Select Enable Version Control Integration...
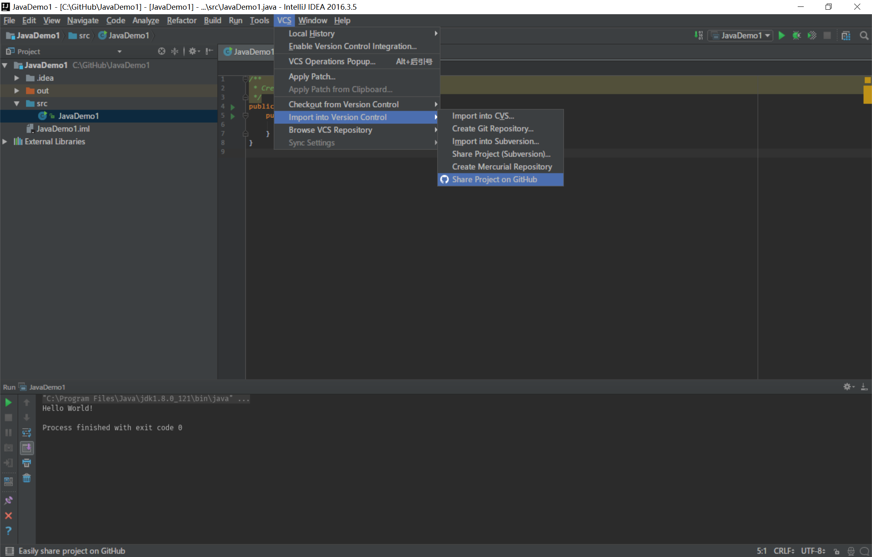Image resolution: width=872 pixels, height=557 pixels. (357, 46)
